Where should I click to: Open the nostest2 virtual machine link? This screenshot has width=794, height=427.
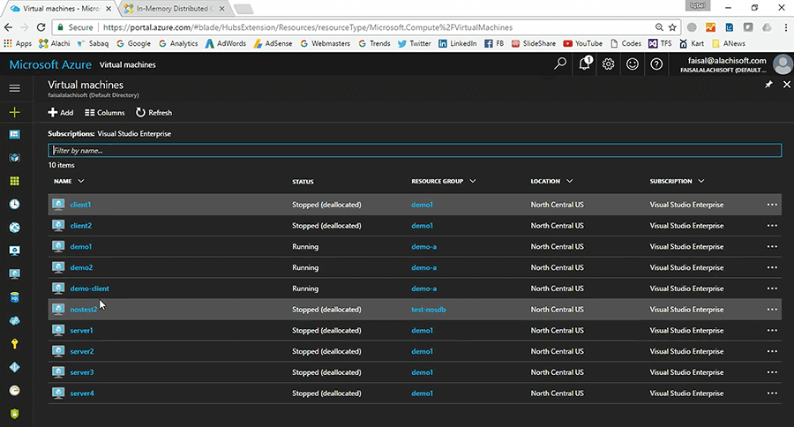(x=84, y=310)
